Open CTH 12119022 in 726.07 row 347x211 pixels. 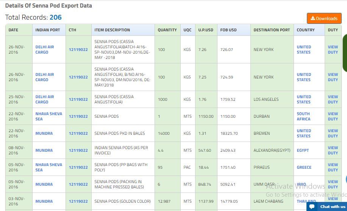coord(78,49)
